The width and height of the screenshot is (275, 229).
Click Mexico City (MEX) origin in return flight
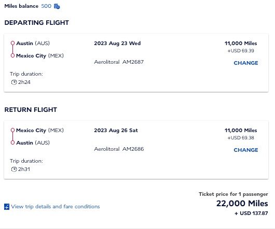pyautogui.click(x=40, y=130)
